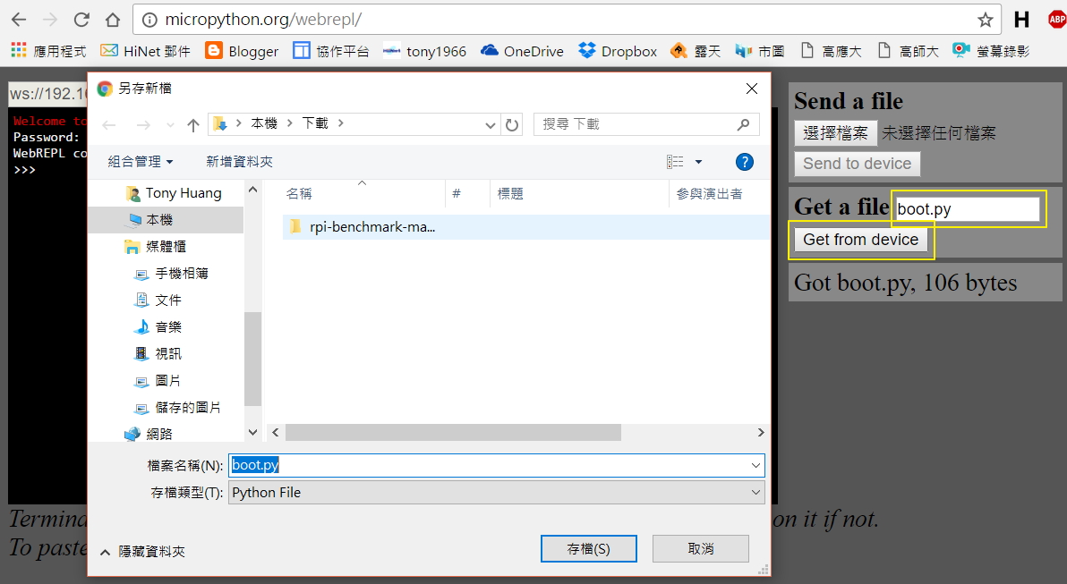Click the Get a file input with boot.py
The width and height of the screenshot is (1067, 584).
point(967,208)
